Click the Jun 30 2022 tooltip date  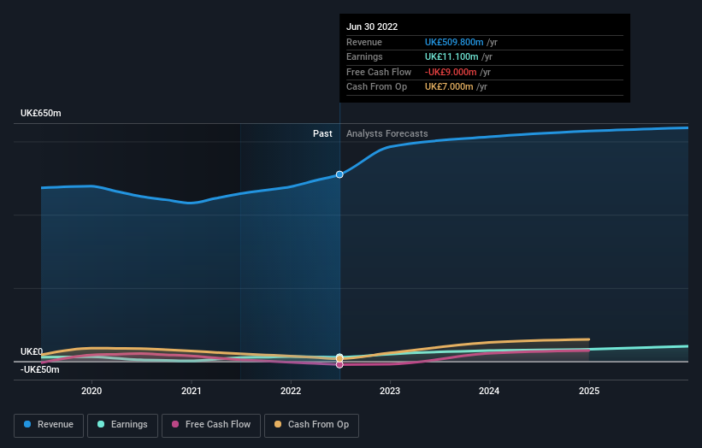click(x=372, y=27)
